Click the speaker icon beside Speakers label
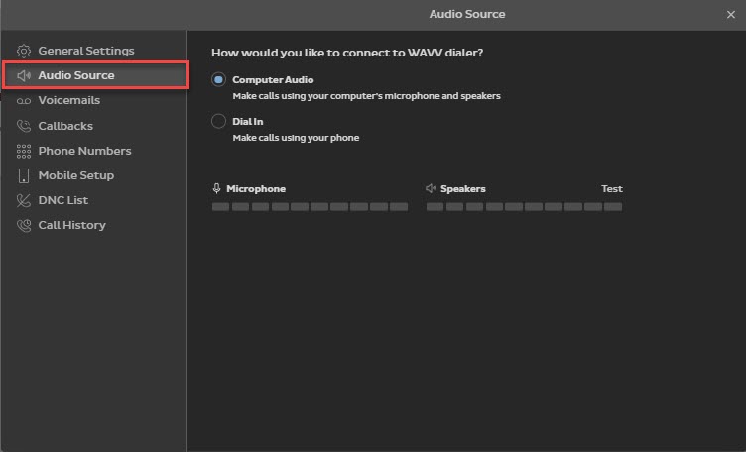 tap(432, 188)
